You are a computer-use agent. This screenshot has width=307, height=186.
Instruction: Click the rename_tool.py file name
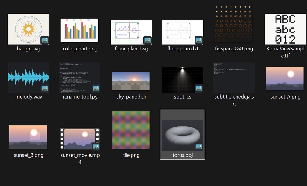[80, 97]
